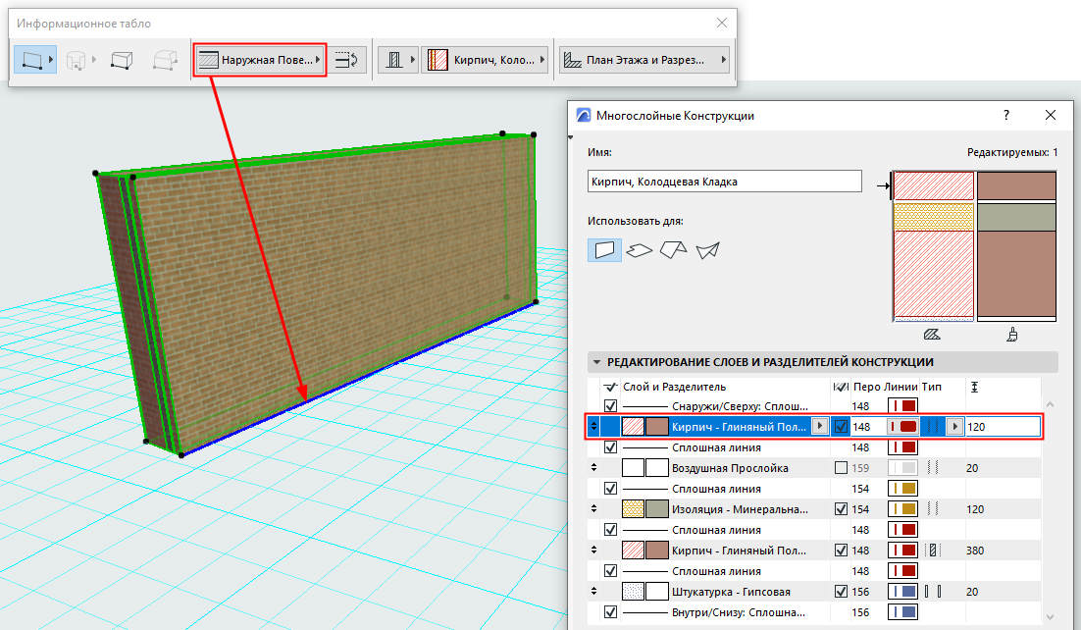Click the pen color swatch on the Штукатурка row

point(902,592)
